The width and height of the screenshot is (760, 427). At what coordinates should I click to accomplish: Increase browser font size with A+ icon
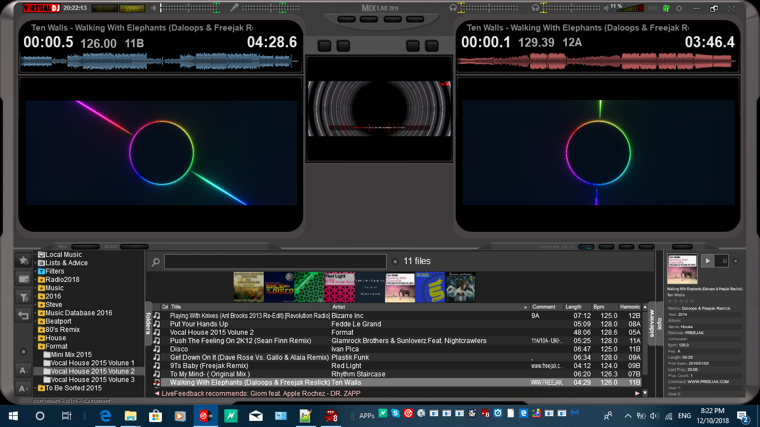click(x=23, y=389)
